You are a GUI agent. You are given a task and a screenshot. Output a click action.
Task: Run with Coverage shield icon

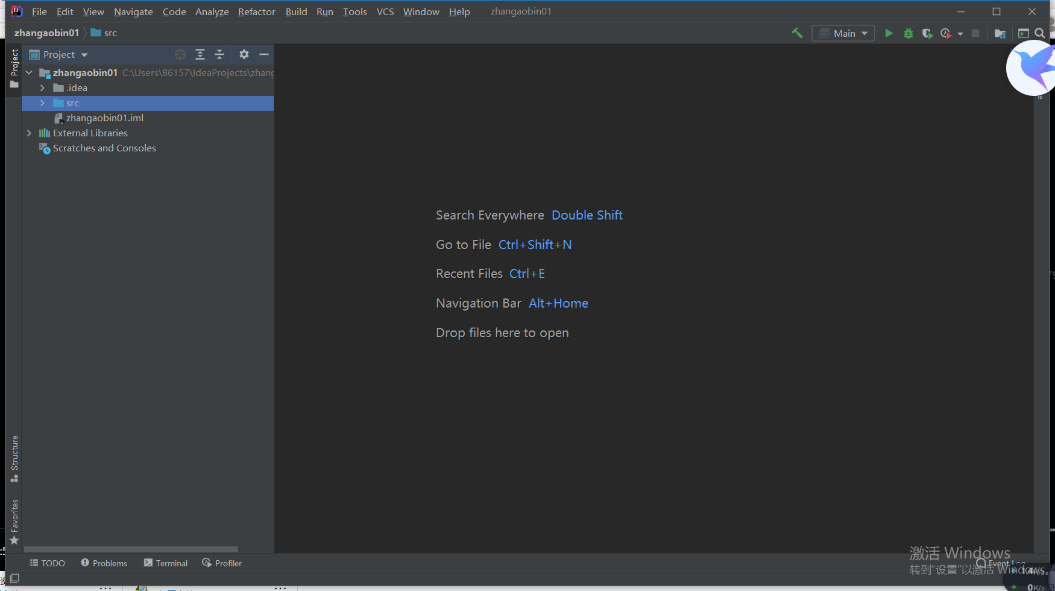point(927,33)
